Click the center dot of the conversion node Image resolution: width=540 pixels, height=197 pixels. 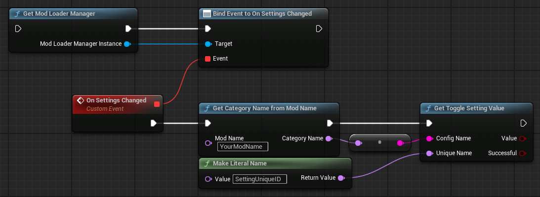(x=379, y=142)
